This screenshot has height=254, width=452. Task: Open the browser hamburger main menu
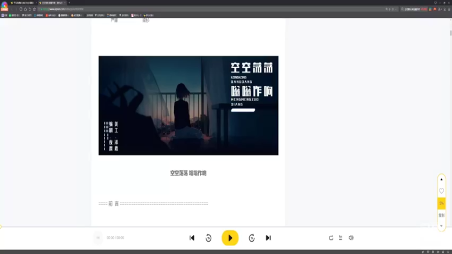pos(449,9)
